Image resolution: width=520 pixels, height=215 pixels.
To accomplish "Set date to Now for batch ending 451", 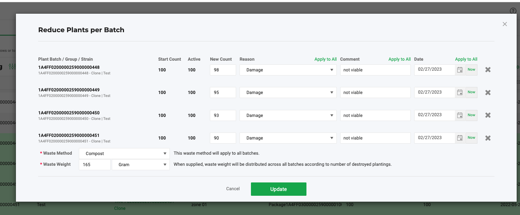I will [471, 138].
